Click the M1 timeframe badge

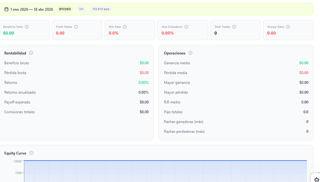click(x=82, y=9)
